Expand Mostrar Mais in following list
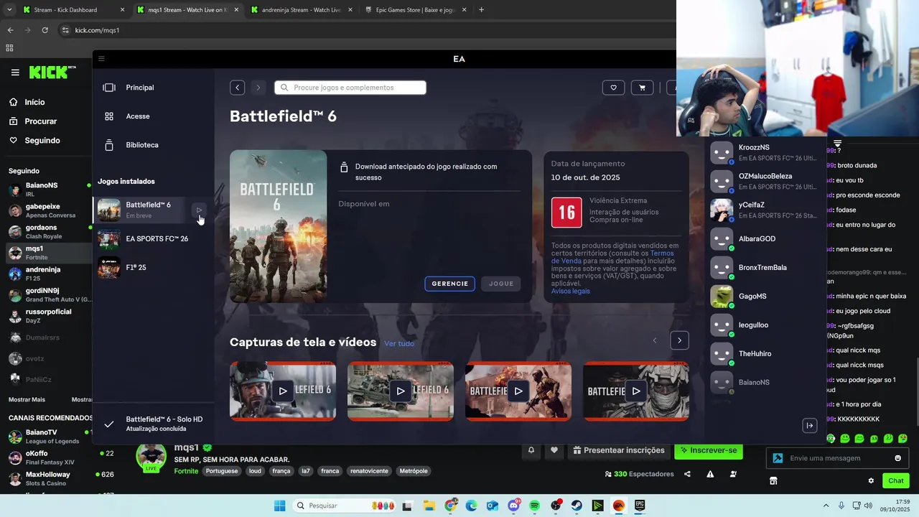 pos(27,399)
